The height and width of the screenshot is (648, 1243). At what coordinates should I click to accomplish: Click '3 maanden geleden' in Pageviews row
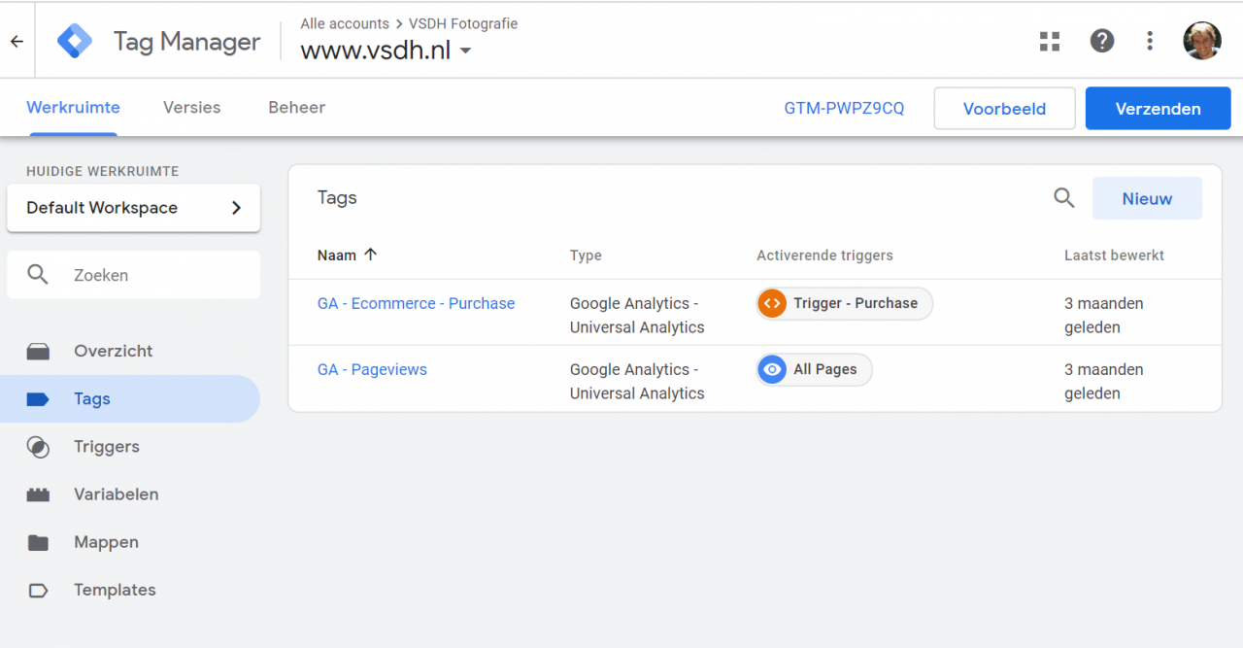click(x=1104, y=381)
